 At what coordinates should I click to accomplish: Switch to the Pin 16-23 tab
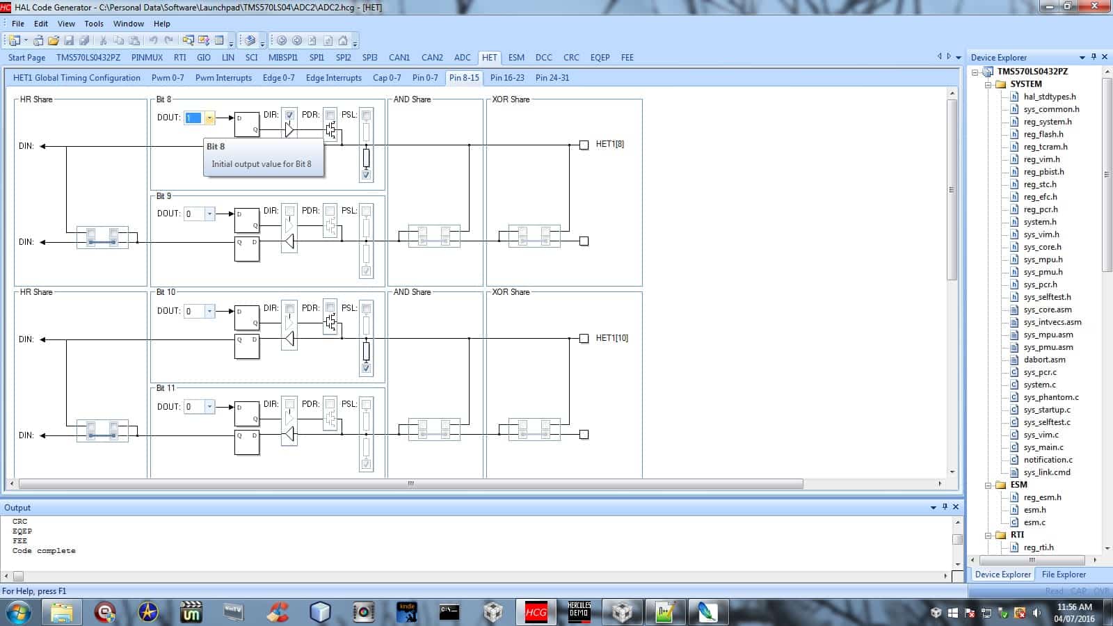(506, 78)
